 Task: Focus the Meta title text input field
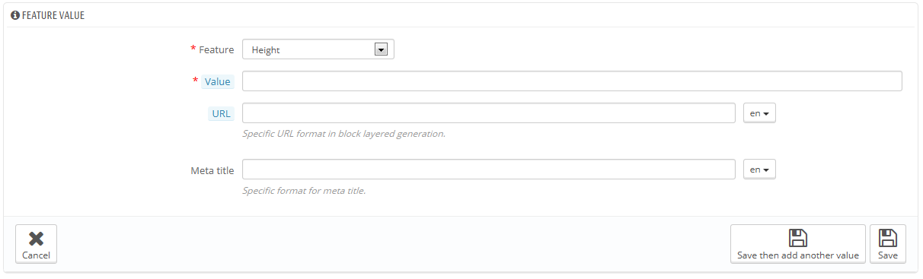pyautogui.click(x=488, y=170)
